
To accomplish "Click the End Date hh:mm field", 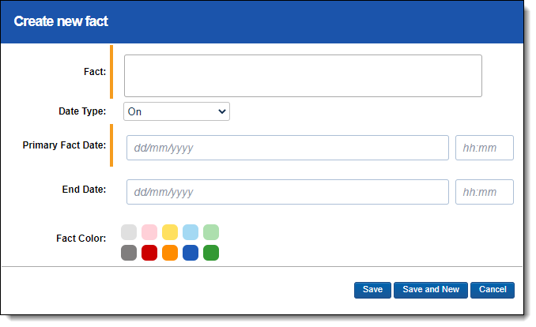I will click(484, 192).
